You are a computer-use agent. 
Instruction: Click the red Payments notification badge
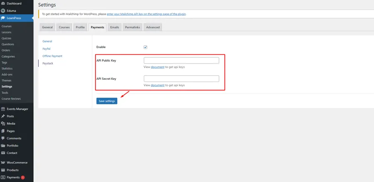[23, 177]
